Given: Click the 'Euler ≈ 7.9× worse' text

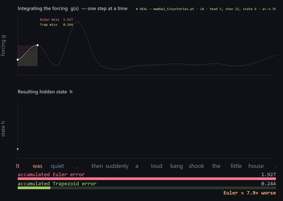Looking at the screenshot, I should (250, 193).
